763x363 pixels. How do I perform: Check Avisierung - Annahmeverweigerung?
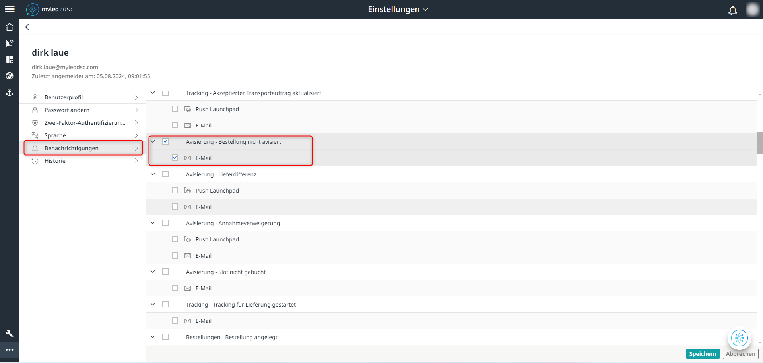pos(165,223)
